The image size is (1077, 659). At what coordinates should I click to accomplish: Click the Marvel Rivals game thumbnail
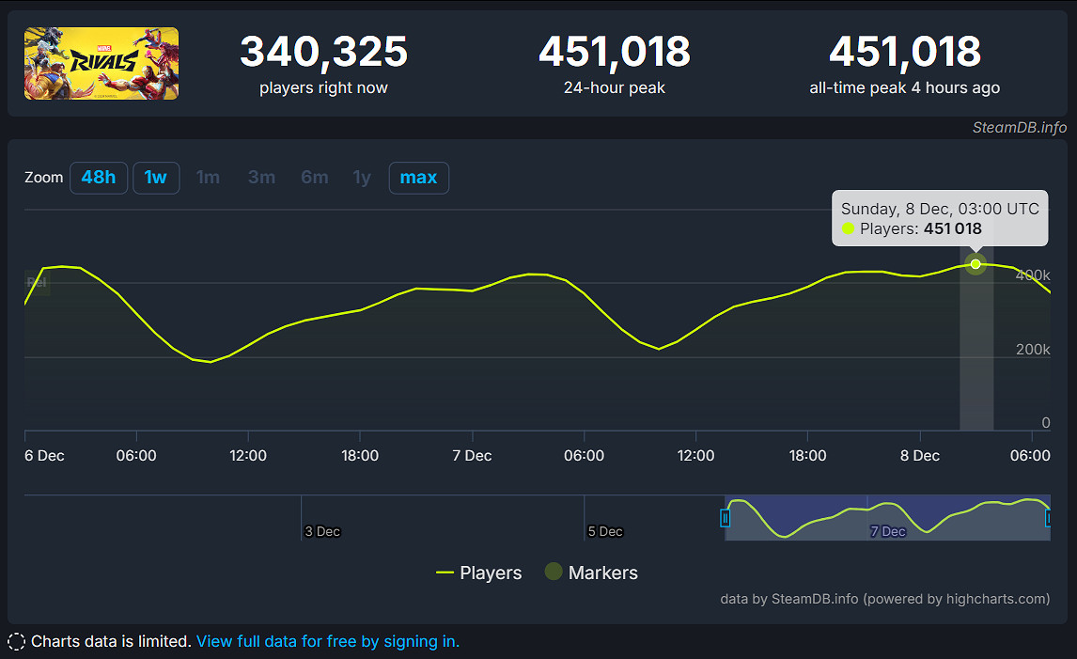(101, 64)
